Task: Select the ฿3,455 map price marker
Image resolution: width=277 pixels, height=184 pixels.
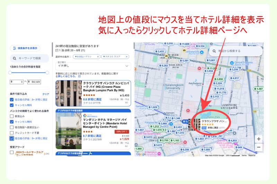Action: [x=160, y=51]
